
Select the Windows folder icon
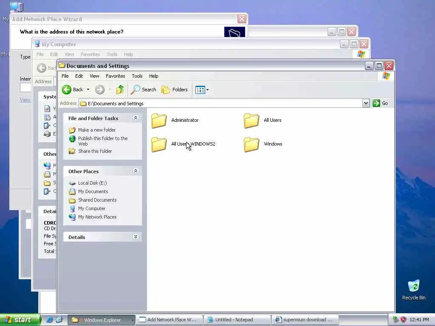(251, 144)
